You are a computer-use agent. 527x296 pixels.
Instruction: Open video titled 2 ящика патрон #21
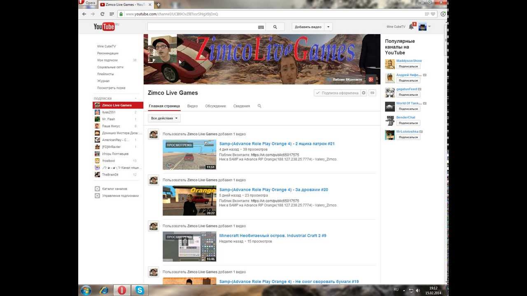click(277, 144)
